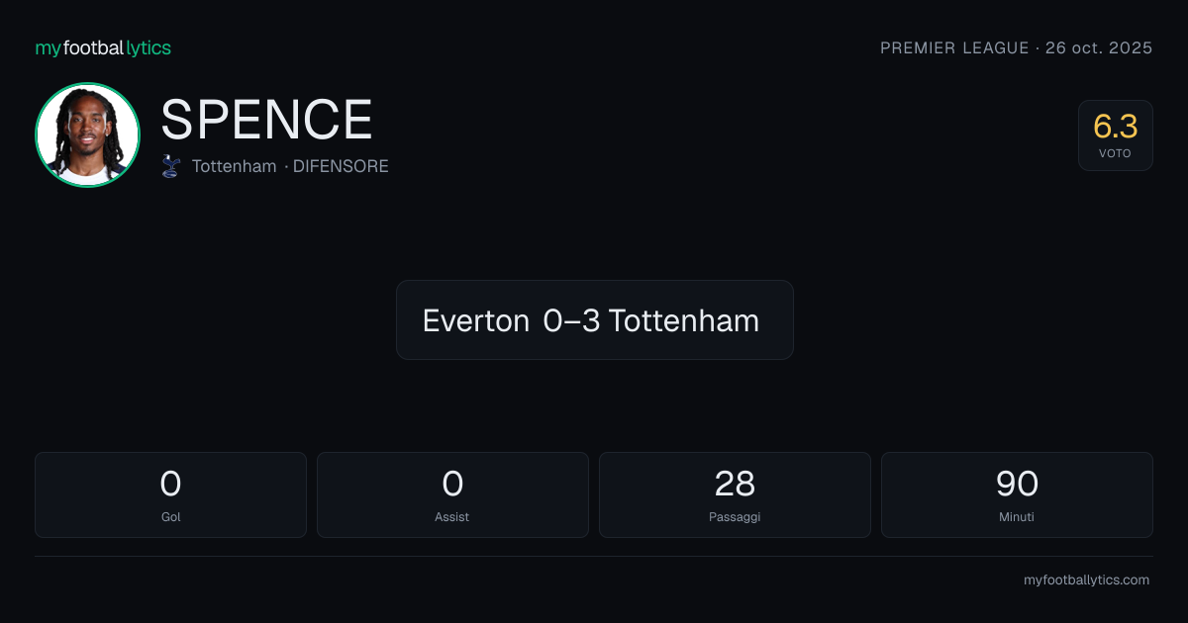Click the SPENCE player name heading
Screen dimensions: 1188x623
[266, 120]
